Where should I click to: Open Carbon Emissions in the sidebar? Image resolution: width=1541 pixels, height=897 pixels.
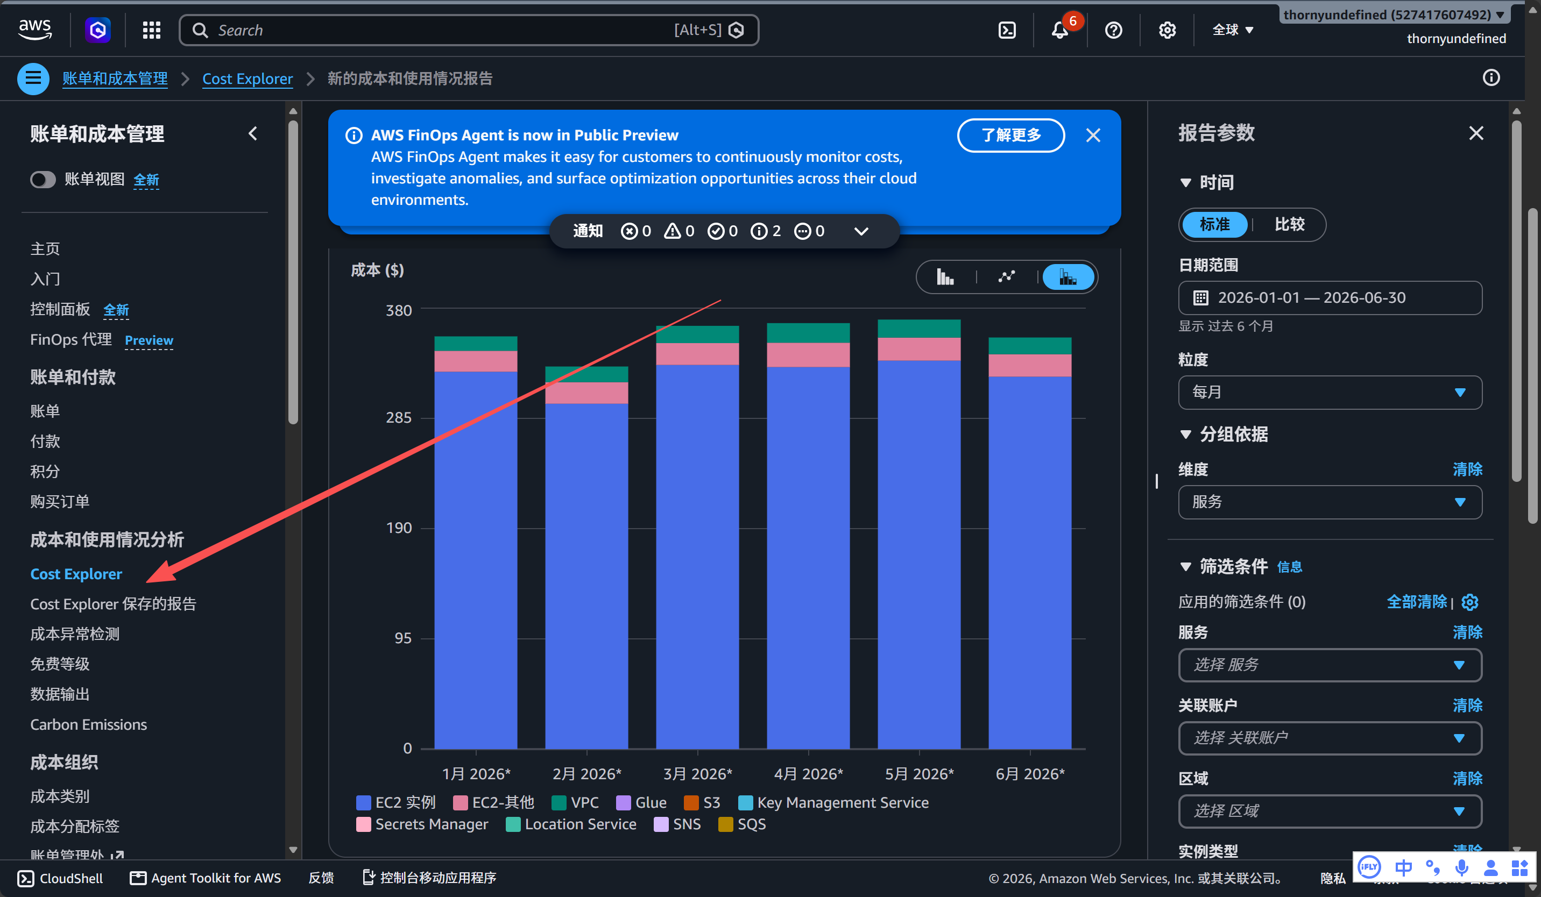coord(89,725)
